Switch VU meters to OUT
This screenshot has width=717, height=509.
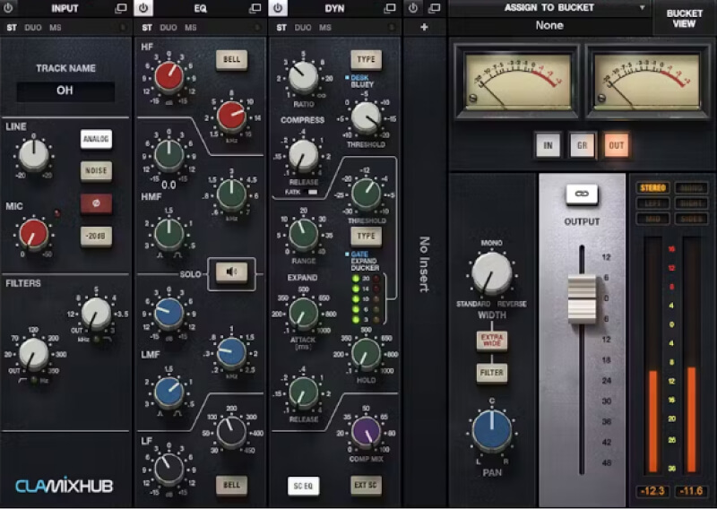(x=616, y=146)
